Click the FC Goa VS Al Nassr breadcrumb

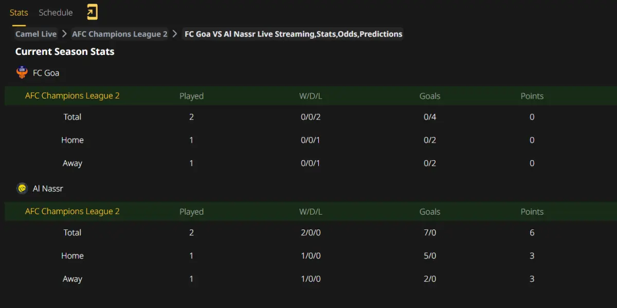tap(293, 34)
